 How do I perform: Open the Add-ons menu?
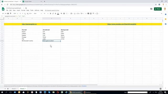click(x=37, y=10)
